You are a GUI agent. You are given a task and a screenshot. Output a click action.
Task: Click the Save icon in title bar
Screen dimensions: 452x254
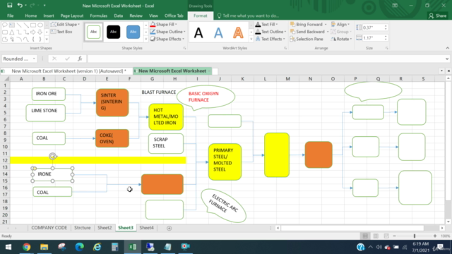click(x=9, y=6)
